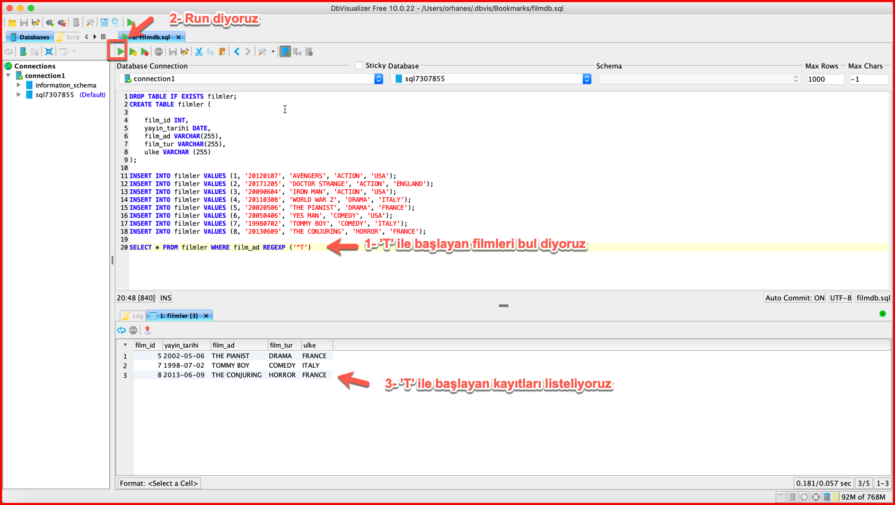The width and height of the screenshot is (895, 505).
Task: Click the Paste clipboard icon in editor toolbar
Action: click(x=222, y=51)
